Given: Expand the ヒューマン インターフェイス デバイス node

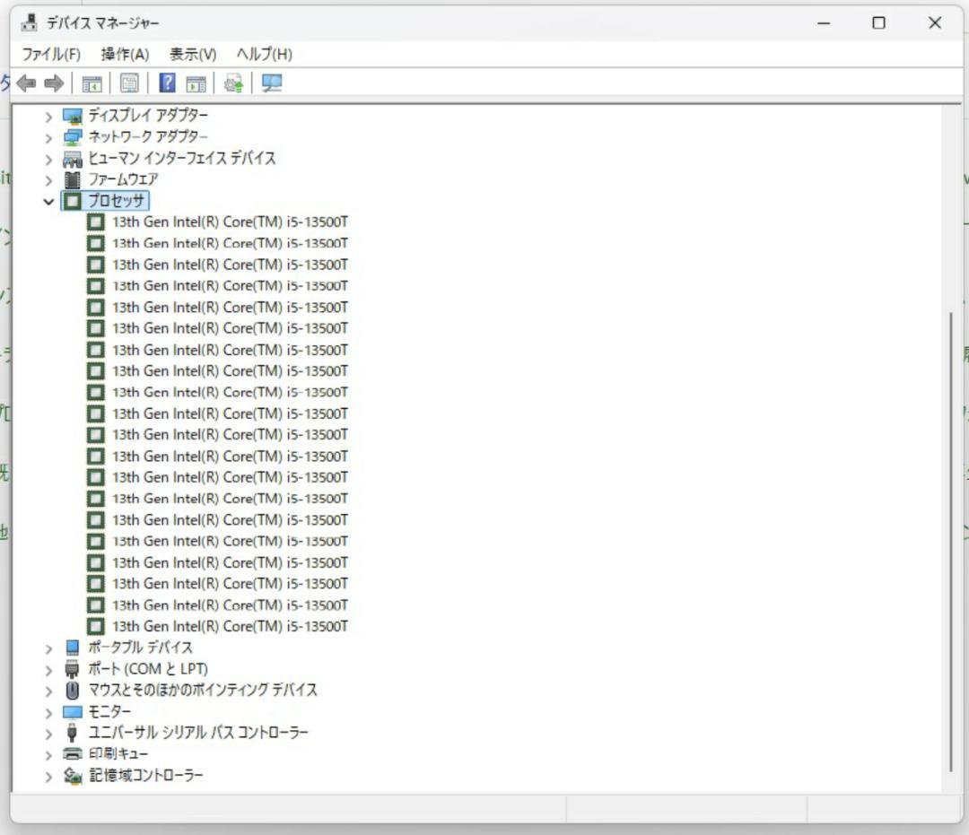Looking at the screenshot, I should point(48,158).
